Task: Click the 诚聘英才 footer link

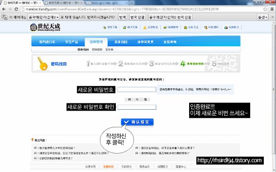Action: pyautogui.click(x=162, y=167)
